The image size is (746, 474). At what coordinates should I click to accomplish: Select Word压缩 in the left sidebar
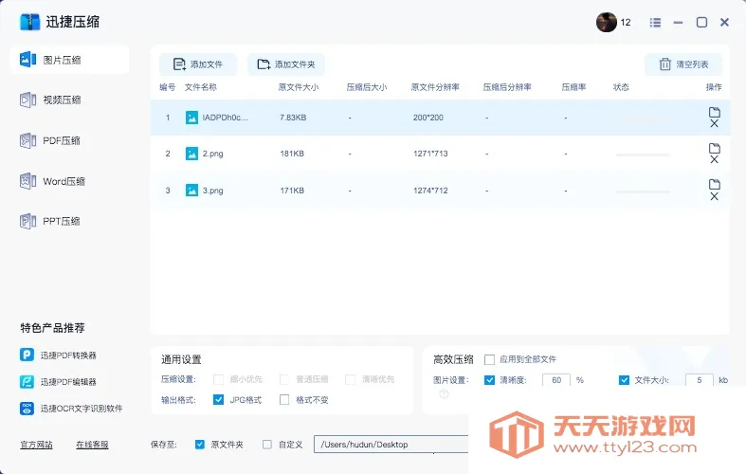tap(63, 181)
